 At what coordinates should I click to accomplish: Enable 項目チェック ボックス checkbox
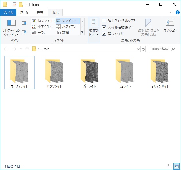coord(104,21)
